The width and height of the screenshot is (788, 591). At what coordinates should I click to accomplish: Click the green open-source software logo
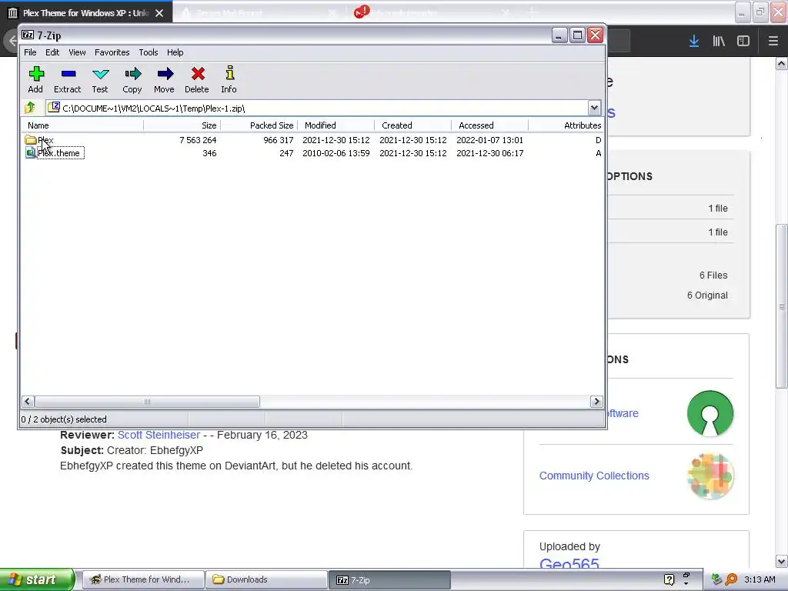click(x=710, y=413)
